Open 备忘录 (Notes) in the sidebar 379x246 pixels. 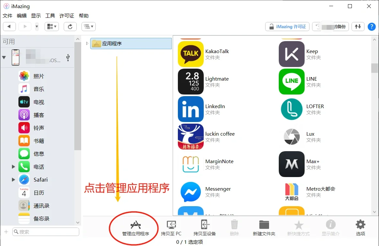click(39, 218)
